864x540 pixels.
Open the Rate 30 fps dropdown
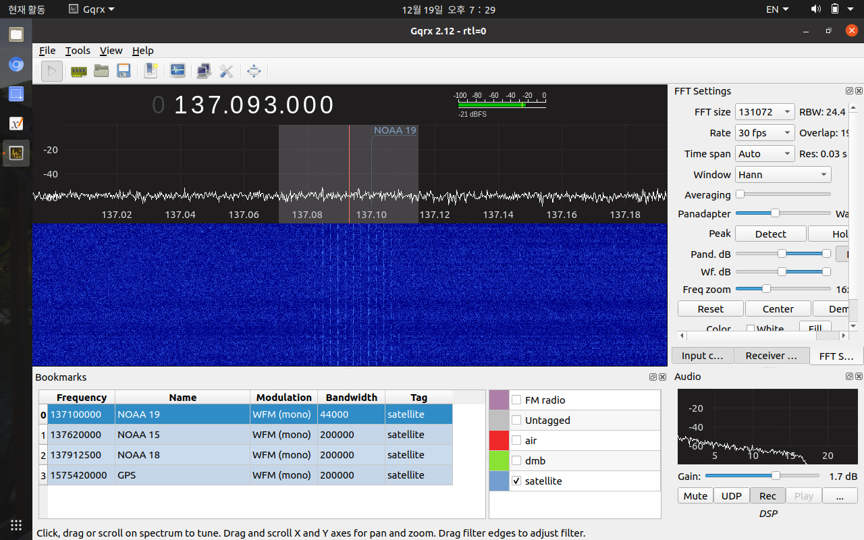click(765, 133)
